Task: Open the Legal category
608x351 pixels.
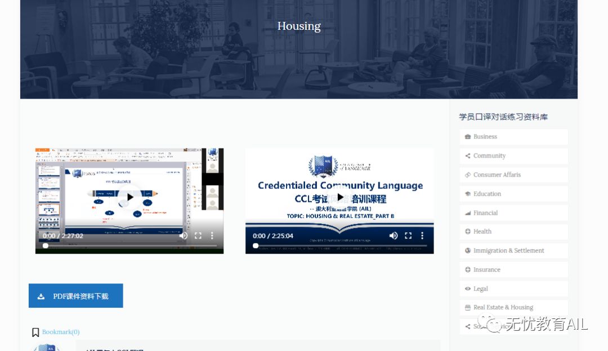Action: click(513, 289)
